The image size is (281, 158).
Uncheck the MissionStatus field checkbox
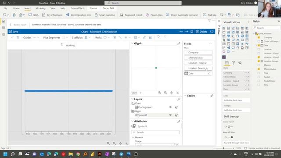point(259,69)
